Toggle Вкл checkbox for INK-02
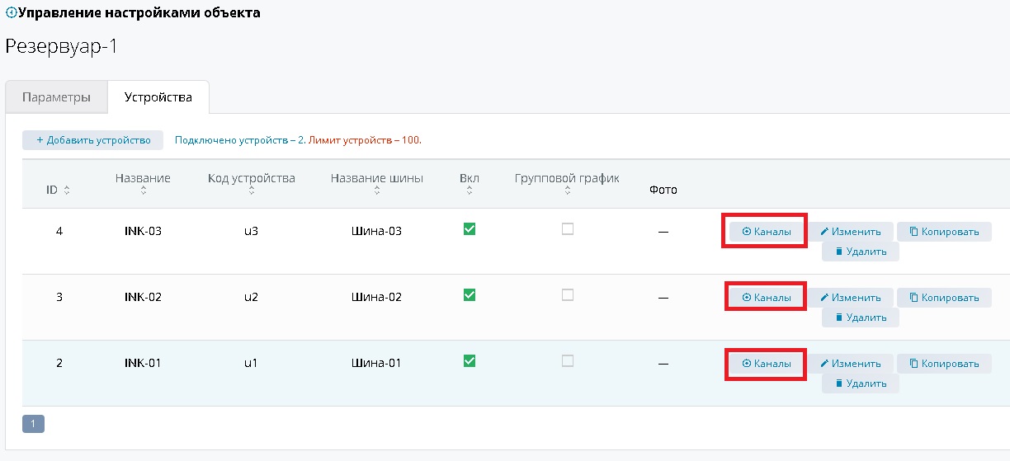 click(470, 295)
